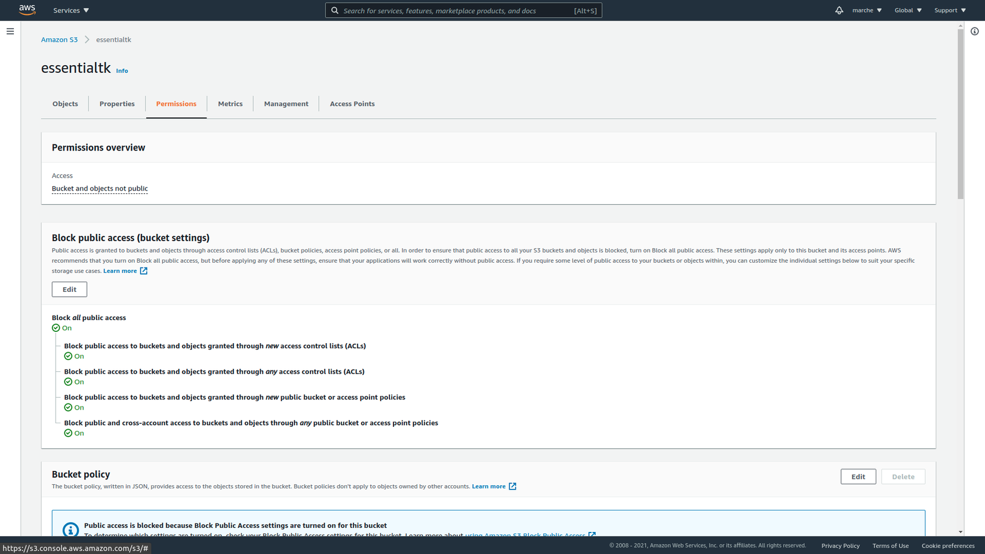Click the info circle icon in the blue alert
Image resolution: width=985 pixels, height=554 pixels.
[x=70, y=530]
